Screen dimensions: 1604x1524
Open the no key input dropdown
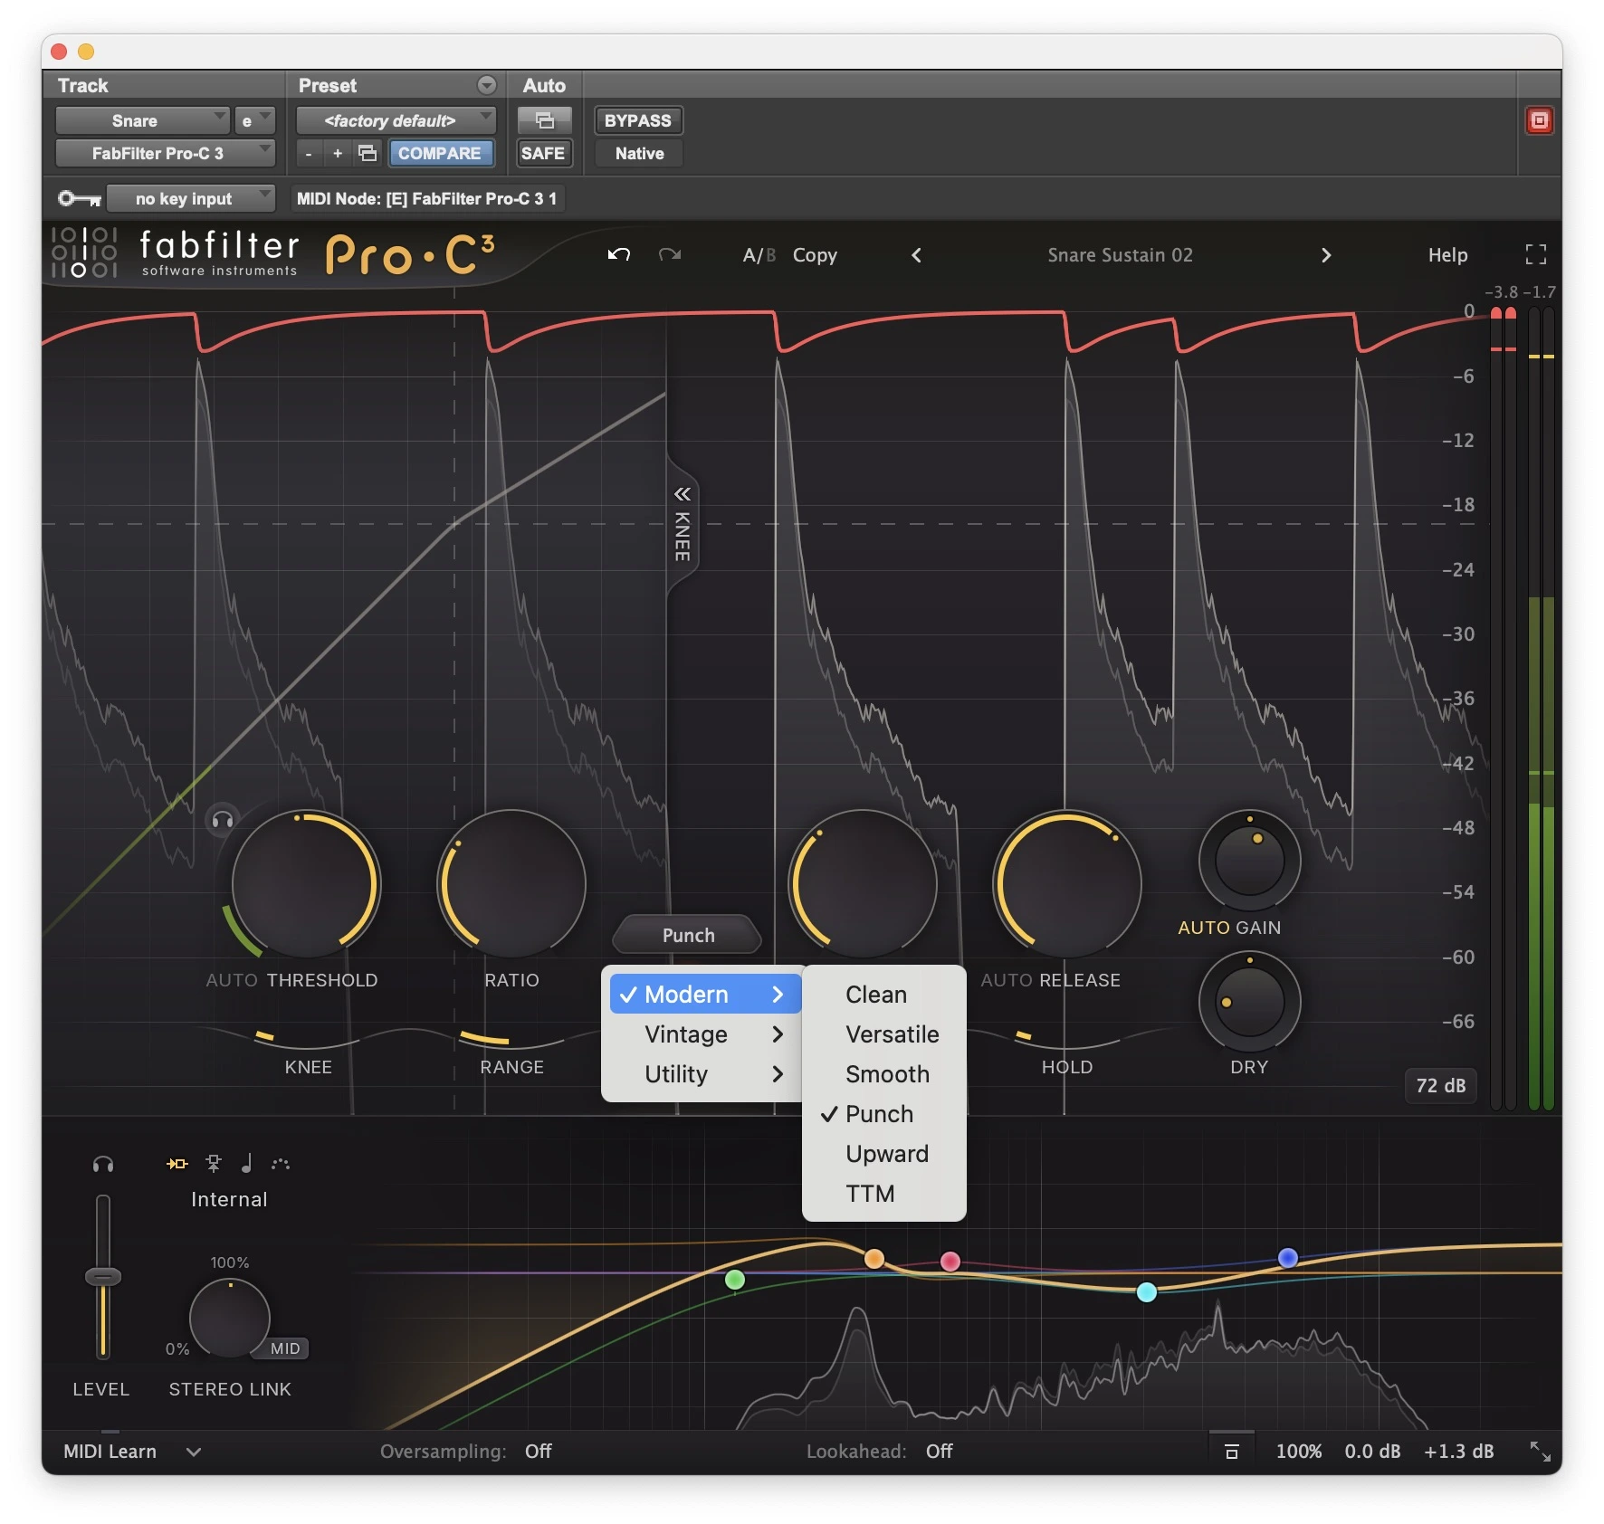pyautogui.click(x=190, y=198)
